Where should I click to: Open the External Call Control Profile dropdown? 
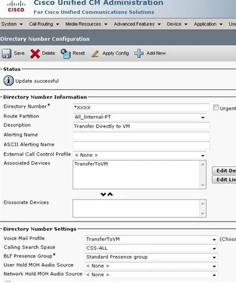click(139, 155)
